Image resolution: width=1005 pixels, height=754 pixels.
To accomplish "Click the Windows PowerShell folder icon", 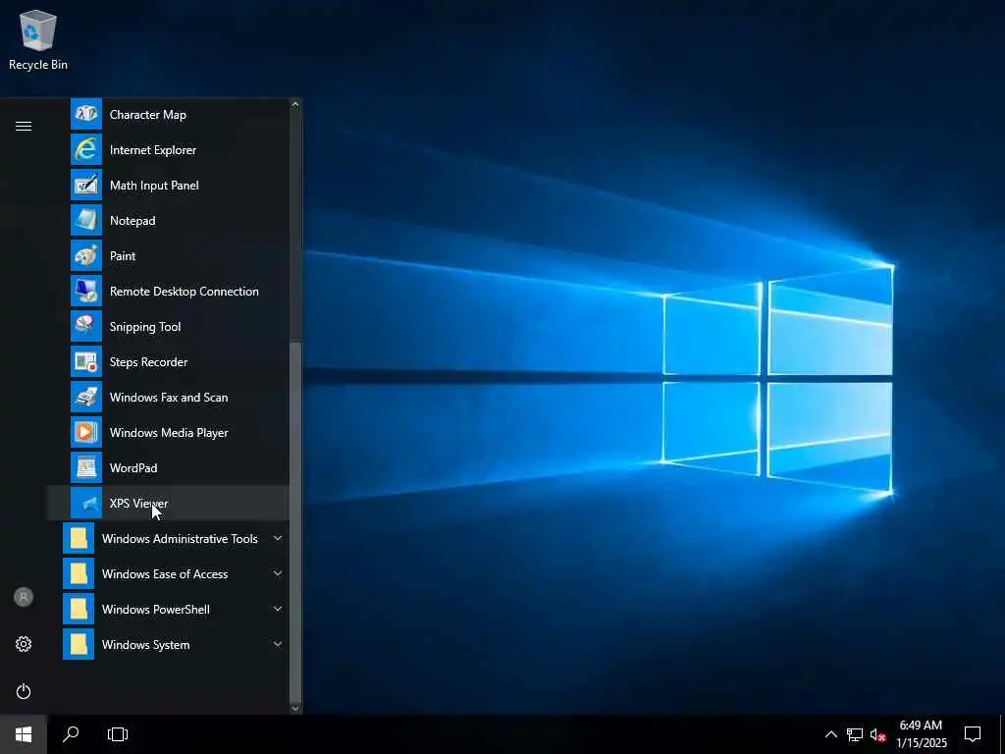I will (x=79, y=609).
